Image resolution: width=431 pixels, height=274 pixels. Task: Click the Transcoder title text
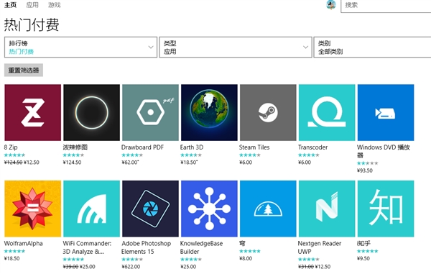point(312,147)
